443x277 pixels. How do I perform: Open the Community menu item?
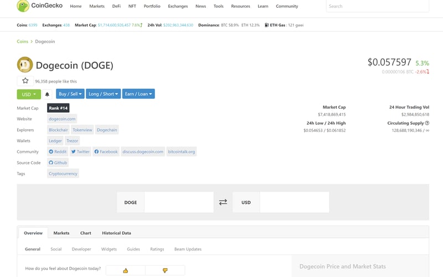click(287, 6)
